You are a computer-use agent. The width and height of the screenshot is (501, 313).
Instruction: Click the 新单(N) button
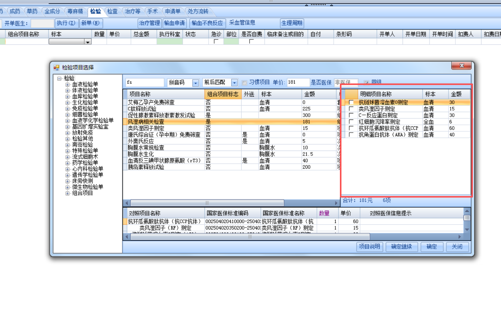90,23
